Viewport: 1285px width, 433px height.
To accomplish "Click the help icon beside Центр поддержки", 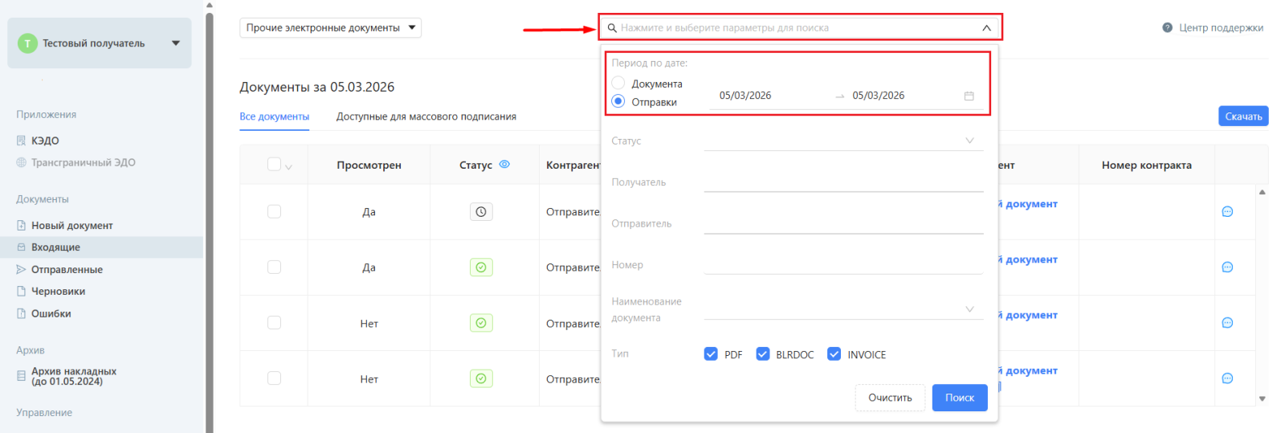I will (x=1167, y=28).
